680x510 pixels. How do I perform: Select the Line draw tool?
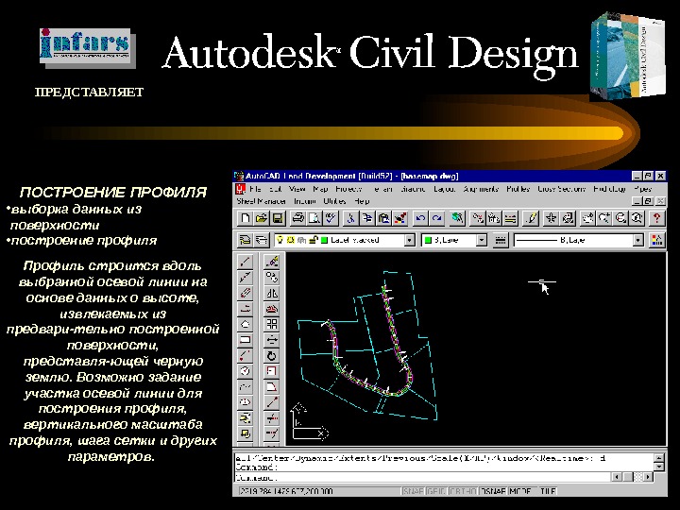pos(246,262)
